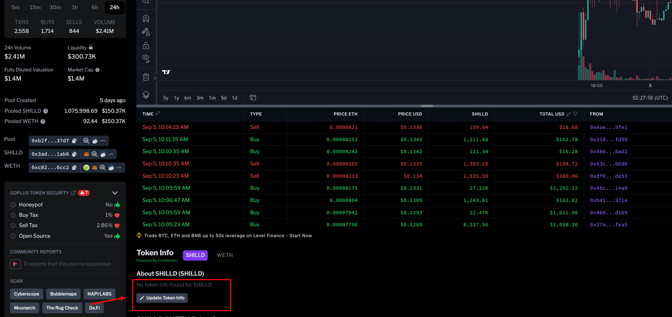Screen dimensions: 672x317
Task: Open the Powered By CoinGecko link
Action: click(157, 261)
